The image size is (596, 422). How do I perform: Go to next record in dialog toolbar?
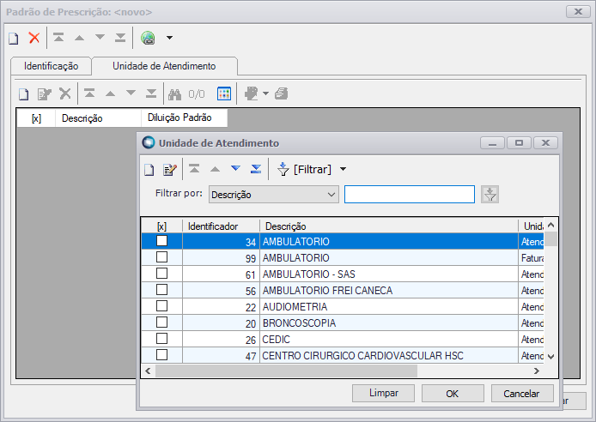point(235,168)
